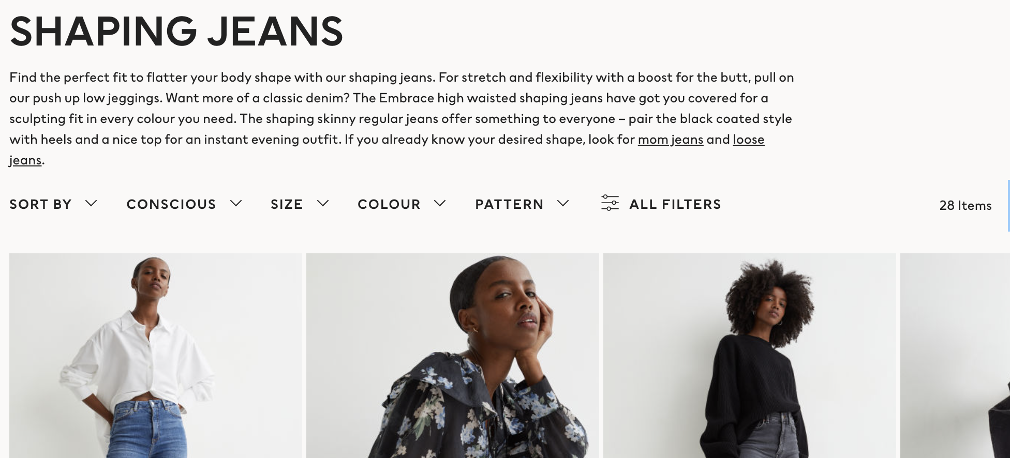Click the chevron beside Sort By

coord(91,203)
